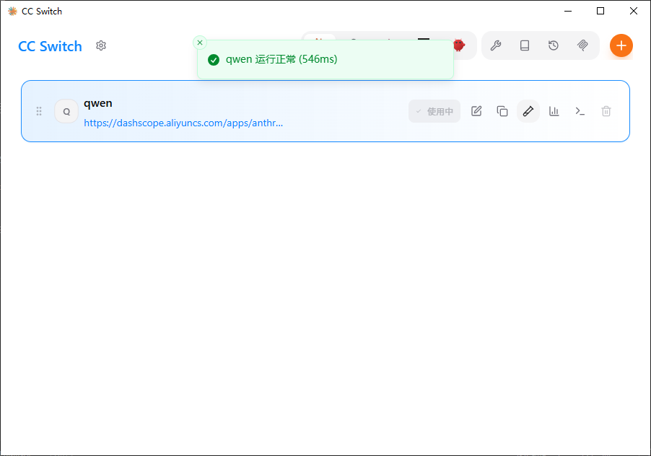Open the terminal icon for qwen

tap(580, 111)
